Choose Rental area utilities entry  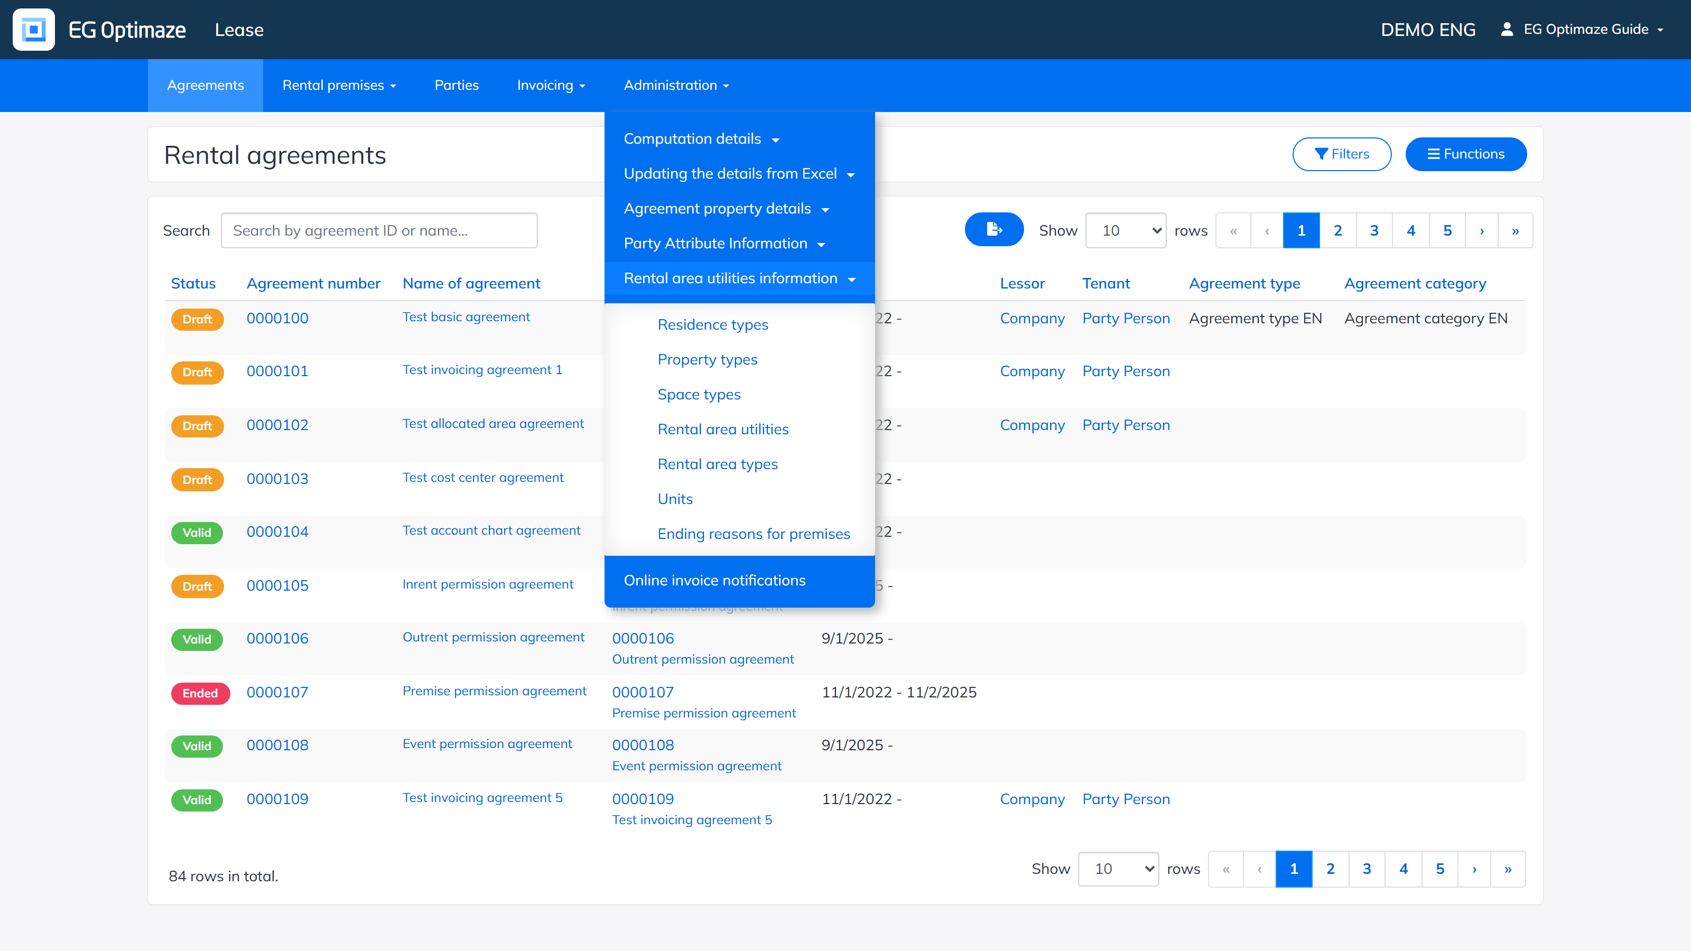coord(723,429)
